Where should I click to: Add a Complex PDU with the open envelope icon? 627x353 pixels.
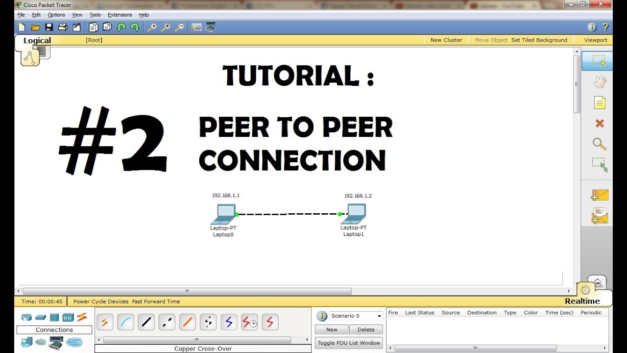coord(600,216)
